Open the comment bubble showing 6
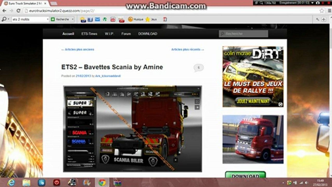Screen dimensions: 332x187 coord(199,68)
